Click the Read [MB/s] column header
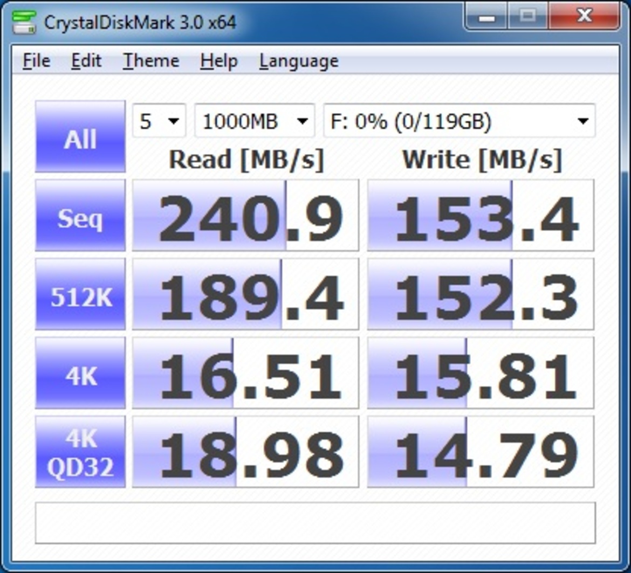Viewport: 631px width, 573px height. 246,160
